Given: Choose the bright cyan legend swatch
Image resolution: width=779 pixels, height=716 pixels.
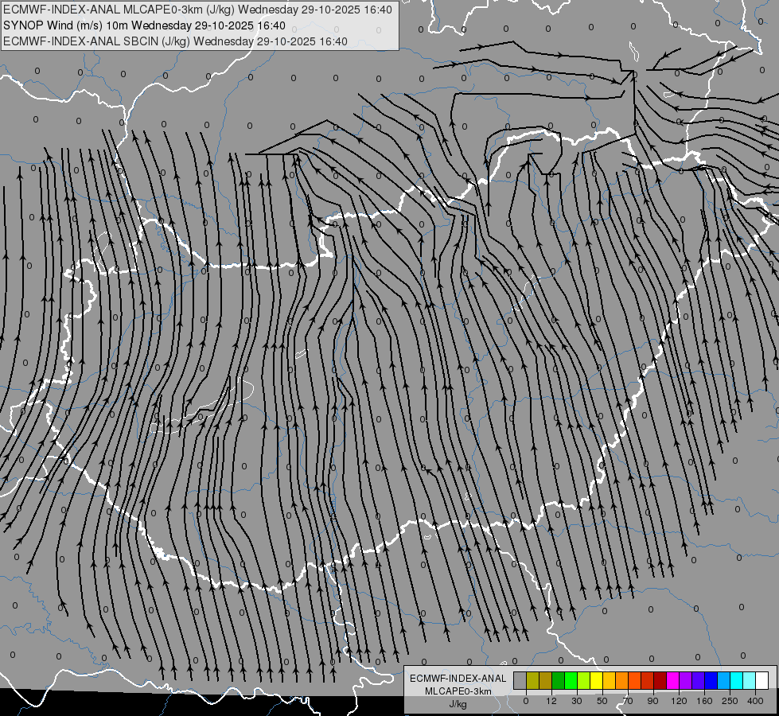Looking at the screenshot, I should pyautogui.click(x=736, y=680).
